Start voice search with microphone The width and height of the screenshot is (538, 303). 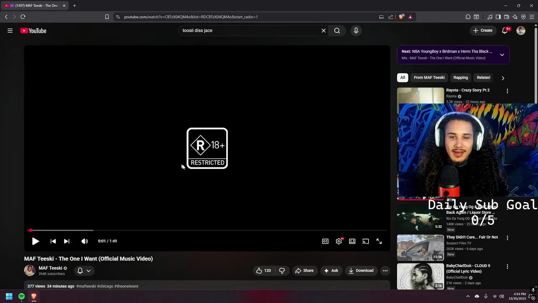[x=356, y=30]
